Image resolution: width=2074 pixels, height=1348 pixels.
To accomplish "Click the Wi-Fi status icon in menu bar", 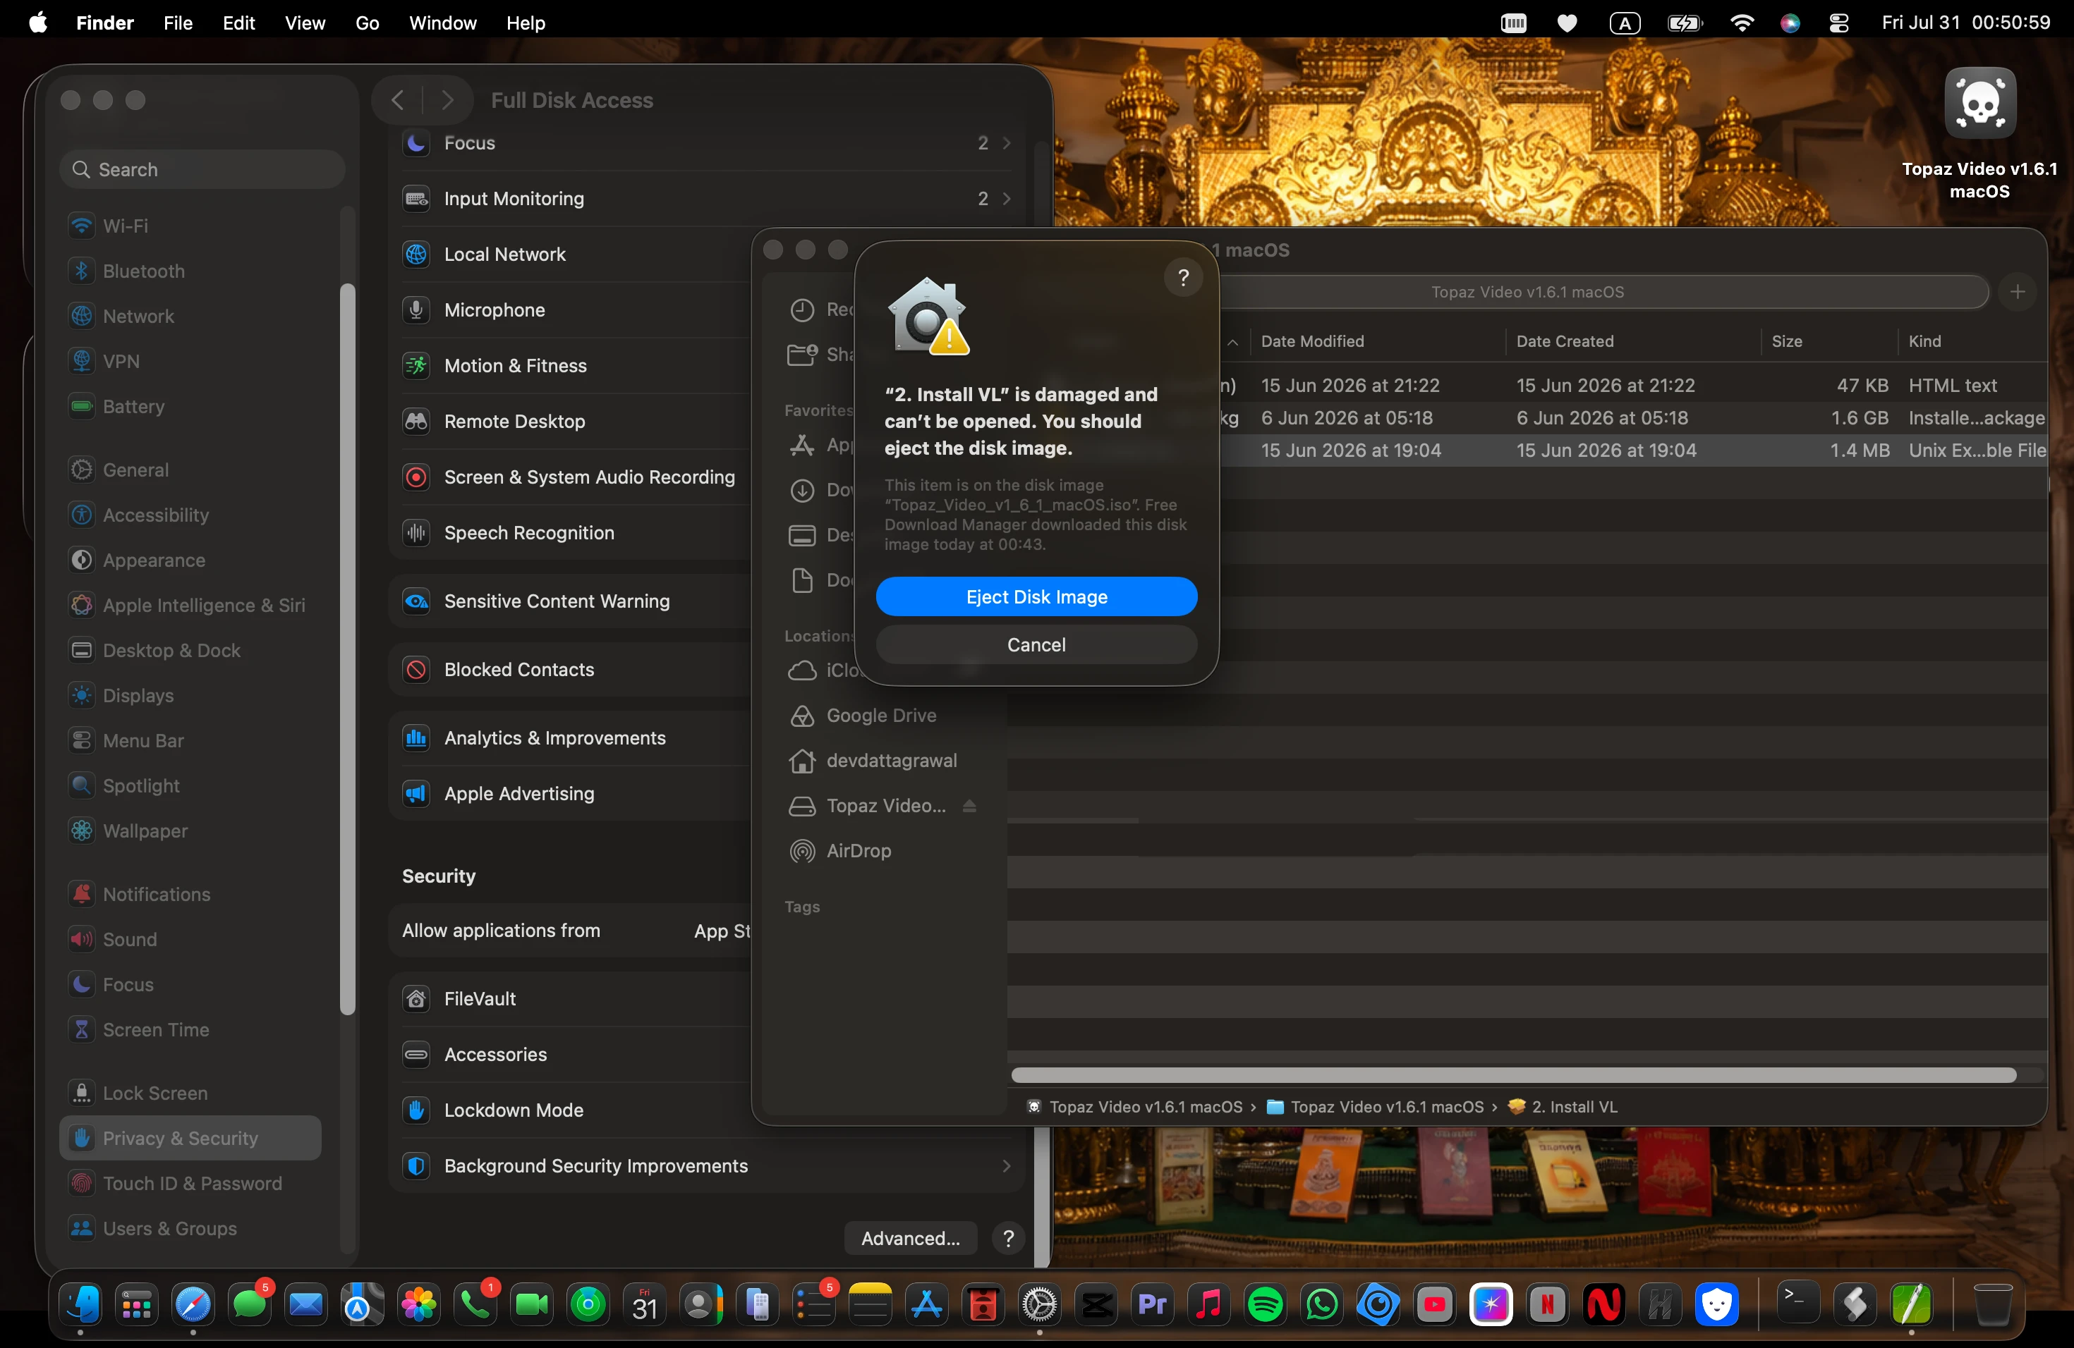I will click(x=1741, y=23).
